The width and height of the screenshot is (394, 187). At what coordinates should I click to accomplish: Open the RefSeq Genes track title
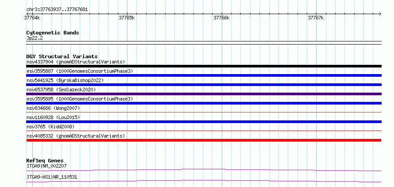pos(45,161)
